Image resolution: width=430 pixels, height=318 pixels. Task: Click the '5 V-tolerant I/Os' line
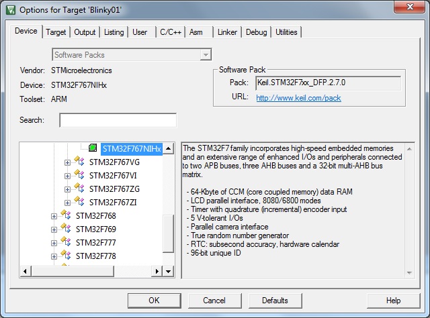click(215, 218)
